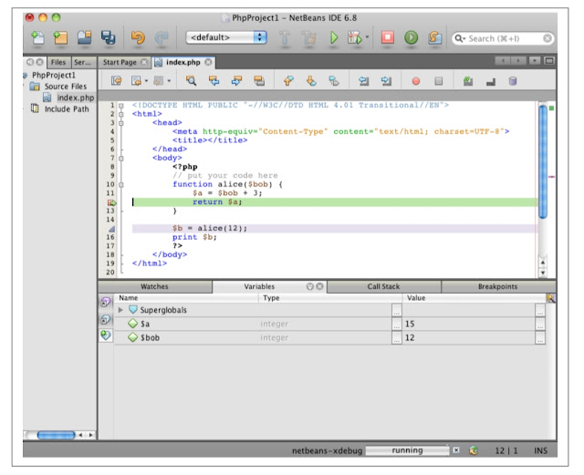Image resolution: width=584 pixels, height=475 pixels.
Task: Toggle the code fold marker on line 2
Action: click(x=120, y=114)
